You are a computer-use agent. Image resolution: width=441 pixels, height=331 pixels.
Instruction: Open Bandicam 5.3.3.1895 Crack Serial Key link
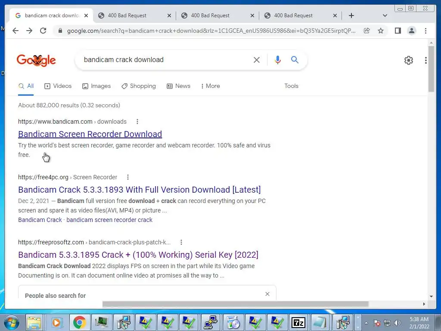click(x=138, y=255)
